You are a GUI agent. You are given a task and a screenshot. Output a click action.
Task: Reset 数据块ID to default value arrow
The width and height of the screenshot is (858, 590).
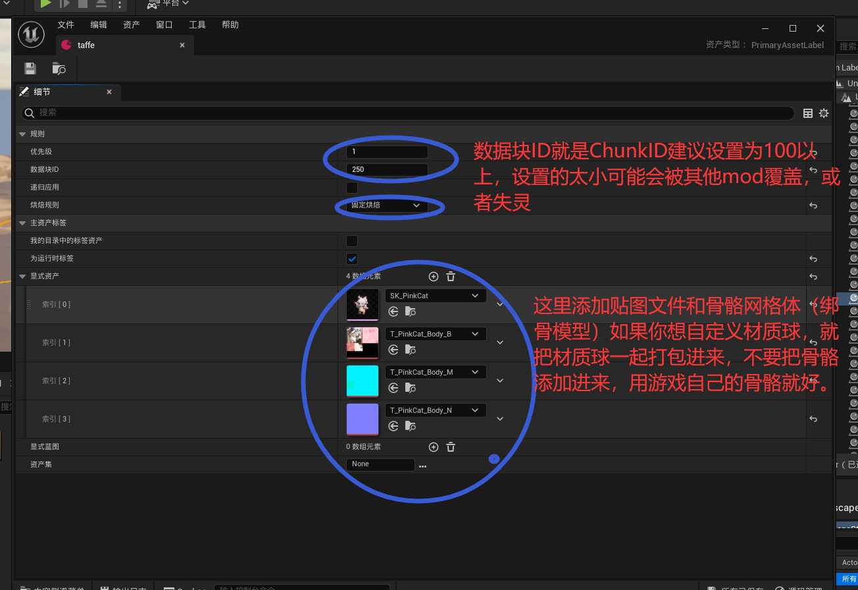813,170
